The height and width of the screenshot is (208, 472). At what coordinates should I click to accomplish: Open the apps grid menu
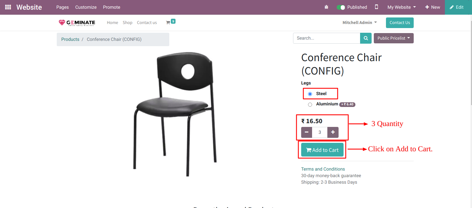[x=8, y=7]
